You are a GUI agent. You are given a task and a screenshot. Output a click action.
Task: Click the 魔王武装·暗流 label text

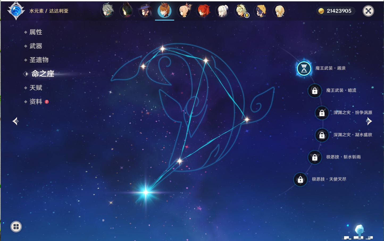(x=341, y=91)
